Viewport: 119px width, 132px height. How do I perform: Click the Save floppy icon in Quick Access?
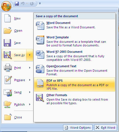pyautogui.click(x=17, y=4)
